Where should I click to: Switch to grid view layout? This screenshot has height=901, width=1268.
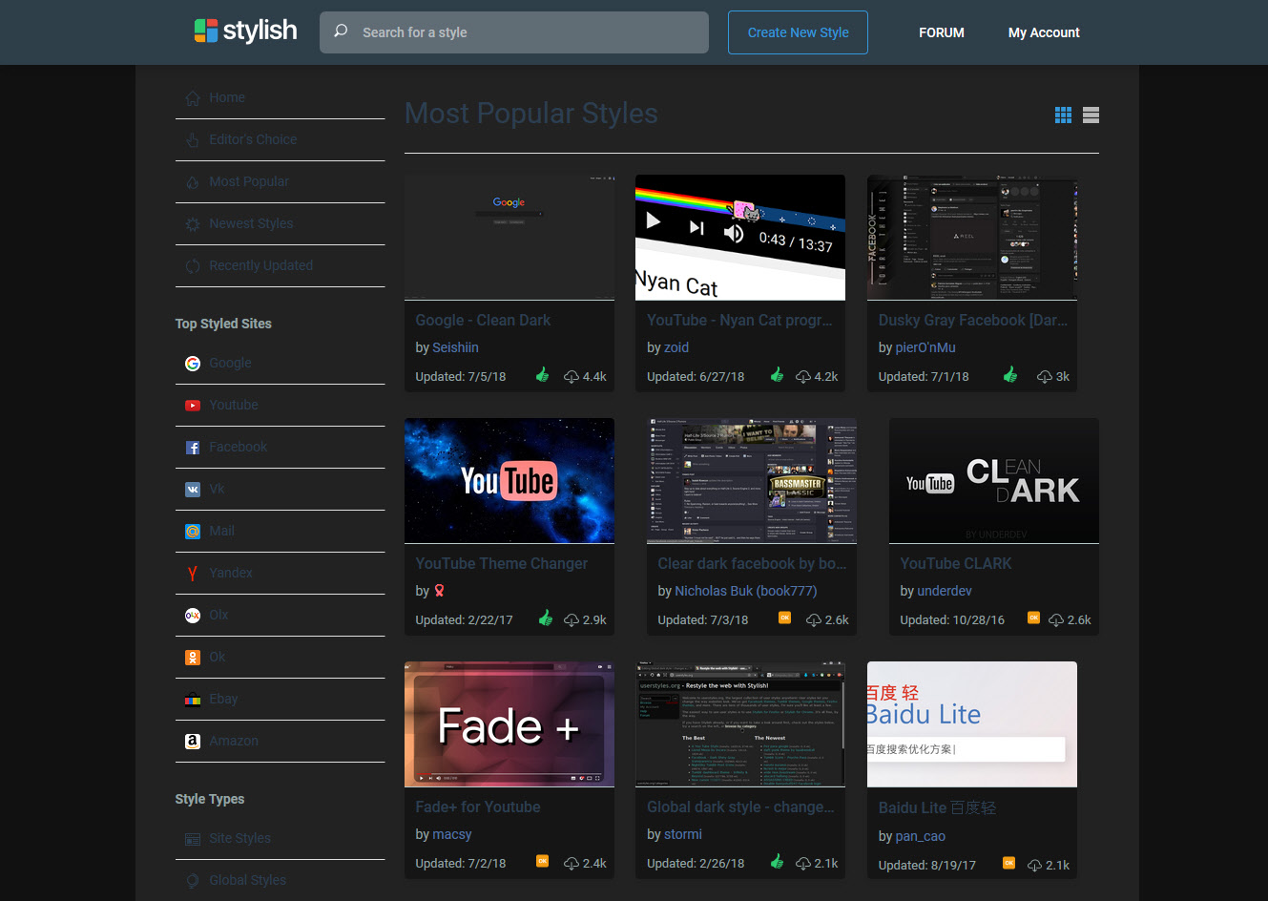point(1063,115)
